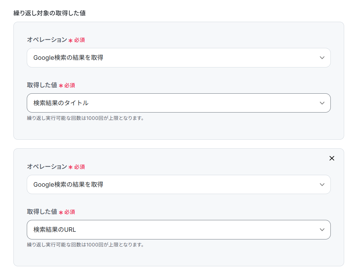Click the 1000回 limit note under 検索結果のURL
Screen dimensions: 355x273
click(85, 245)
